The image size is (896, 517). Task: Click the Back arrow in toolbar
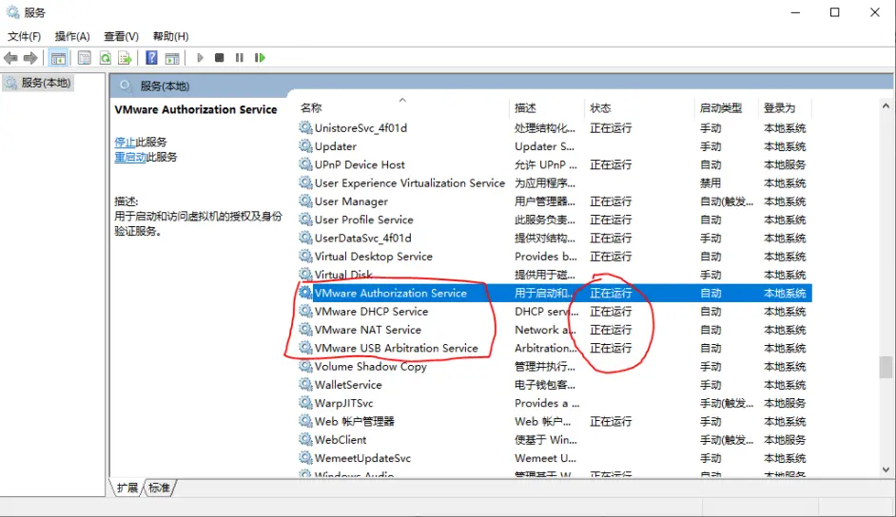point(11,58)
